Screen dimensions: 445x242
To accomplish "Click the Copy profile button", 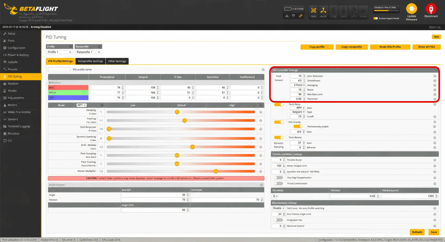I will pyautogui.click(x=317, y=47).
